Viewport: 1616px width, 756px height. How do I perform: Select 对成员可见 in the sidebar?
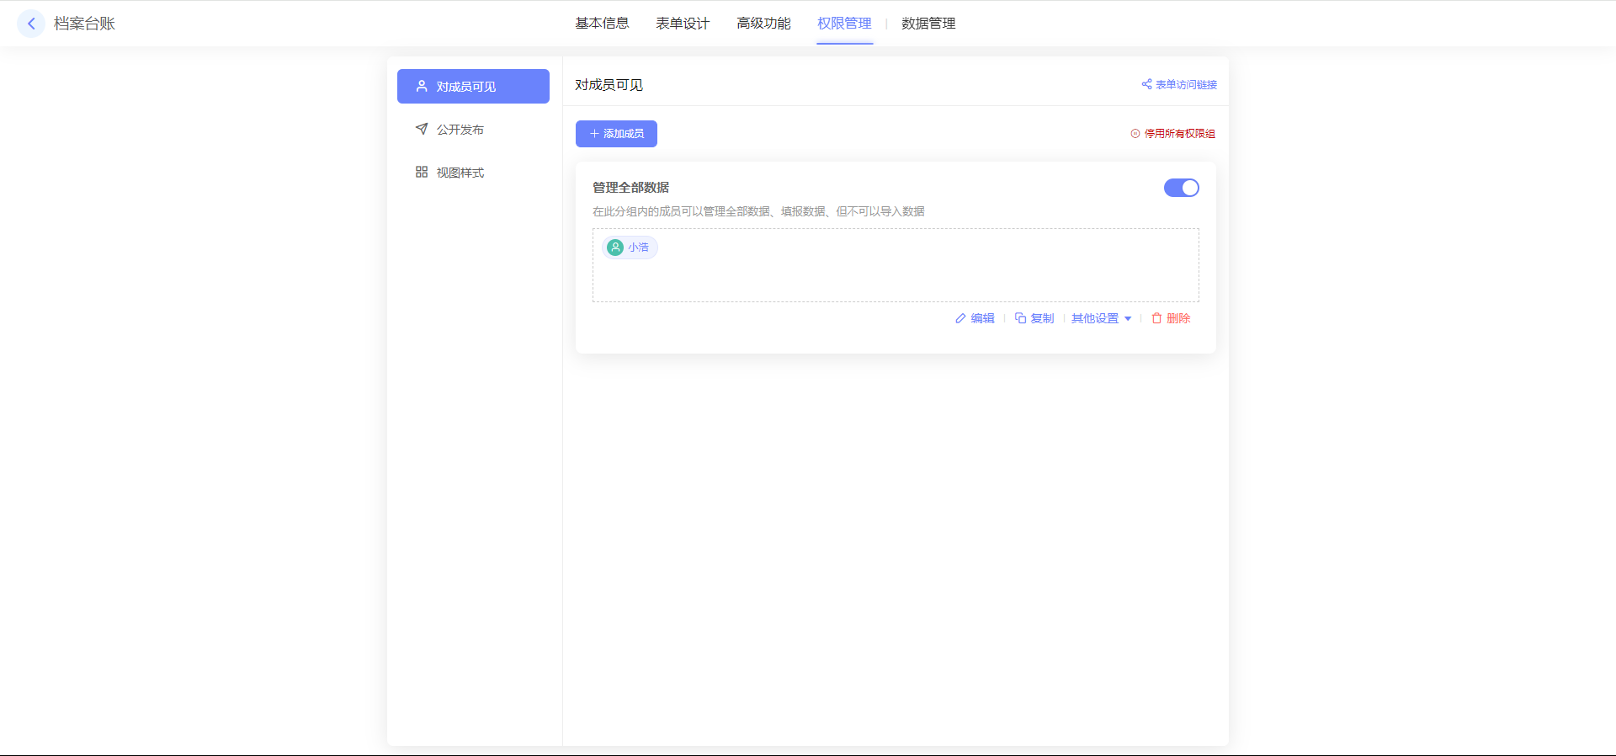click(473, 87)
